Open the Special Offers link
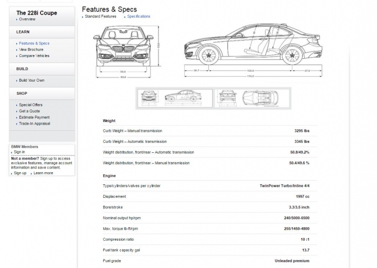Screen dimensions: 377x268 [30, 105]
